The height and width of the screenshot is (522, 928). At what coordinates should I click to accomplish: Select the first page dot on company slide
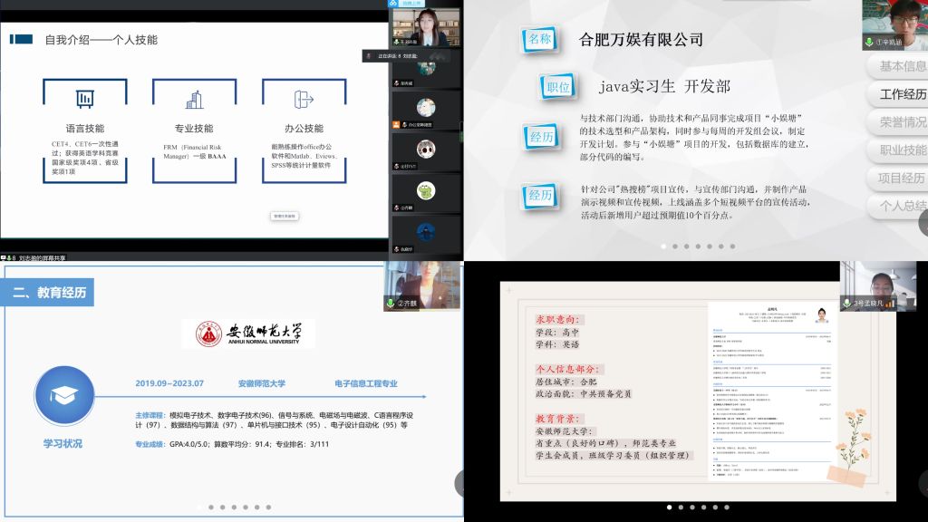point(663,246)
